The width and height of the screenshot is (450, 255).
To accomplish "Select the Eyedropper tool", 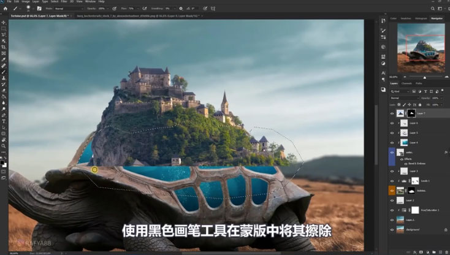I will point(4,59).
